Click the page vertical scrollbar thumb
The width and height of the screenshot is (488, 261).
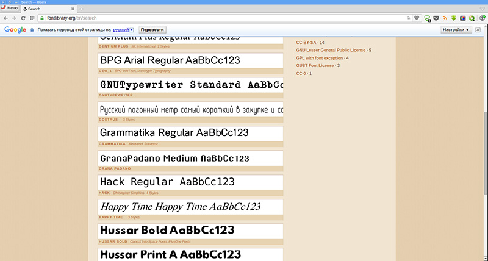tap(486, 153)
